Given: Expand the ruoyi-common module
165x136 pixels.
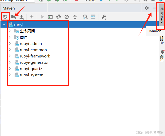Looking at the screenshot, I should pos(10,50).
